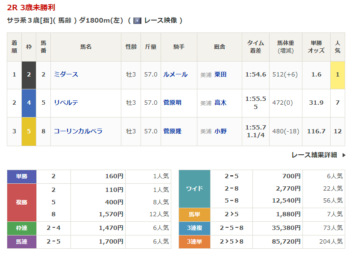Image resolution: width=352 pixels, height=253 pixels.
Task: Click the blue frame 4 color cell
Action: [29, 103]
